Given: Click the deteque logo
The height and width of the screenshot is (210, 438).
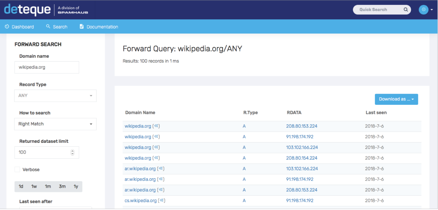Looking at the screenshot, I should click(27, 10).
